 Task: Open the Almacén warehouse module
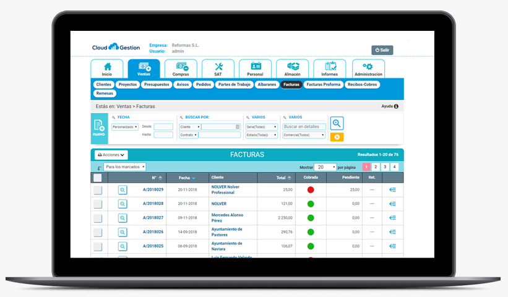pos(292,69)
